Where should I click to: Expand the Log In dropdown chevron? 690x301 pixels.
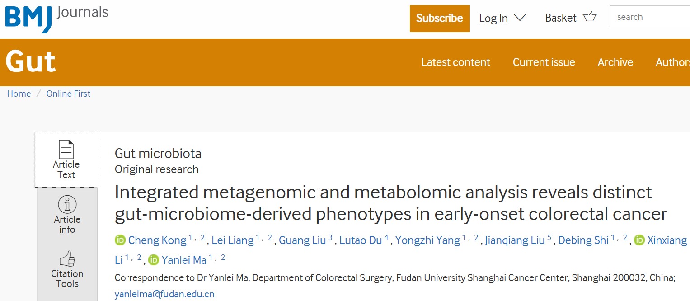(520, 18)
